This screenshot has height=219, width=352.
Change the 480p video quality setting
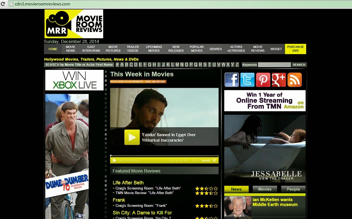tap(195, 161)
